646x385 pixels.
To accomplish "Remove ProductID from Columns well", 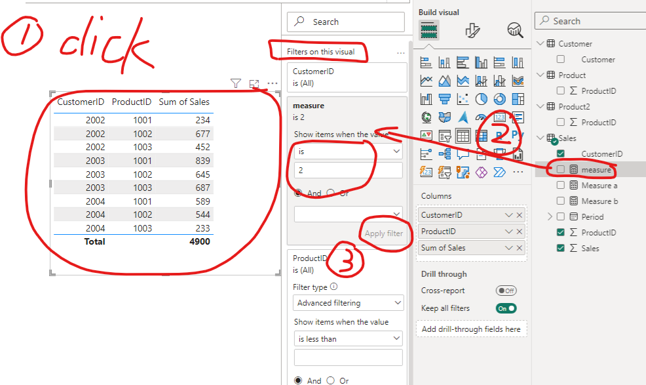I will tap(520, 232).
